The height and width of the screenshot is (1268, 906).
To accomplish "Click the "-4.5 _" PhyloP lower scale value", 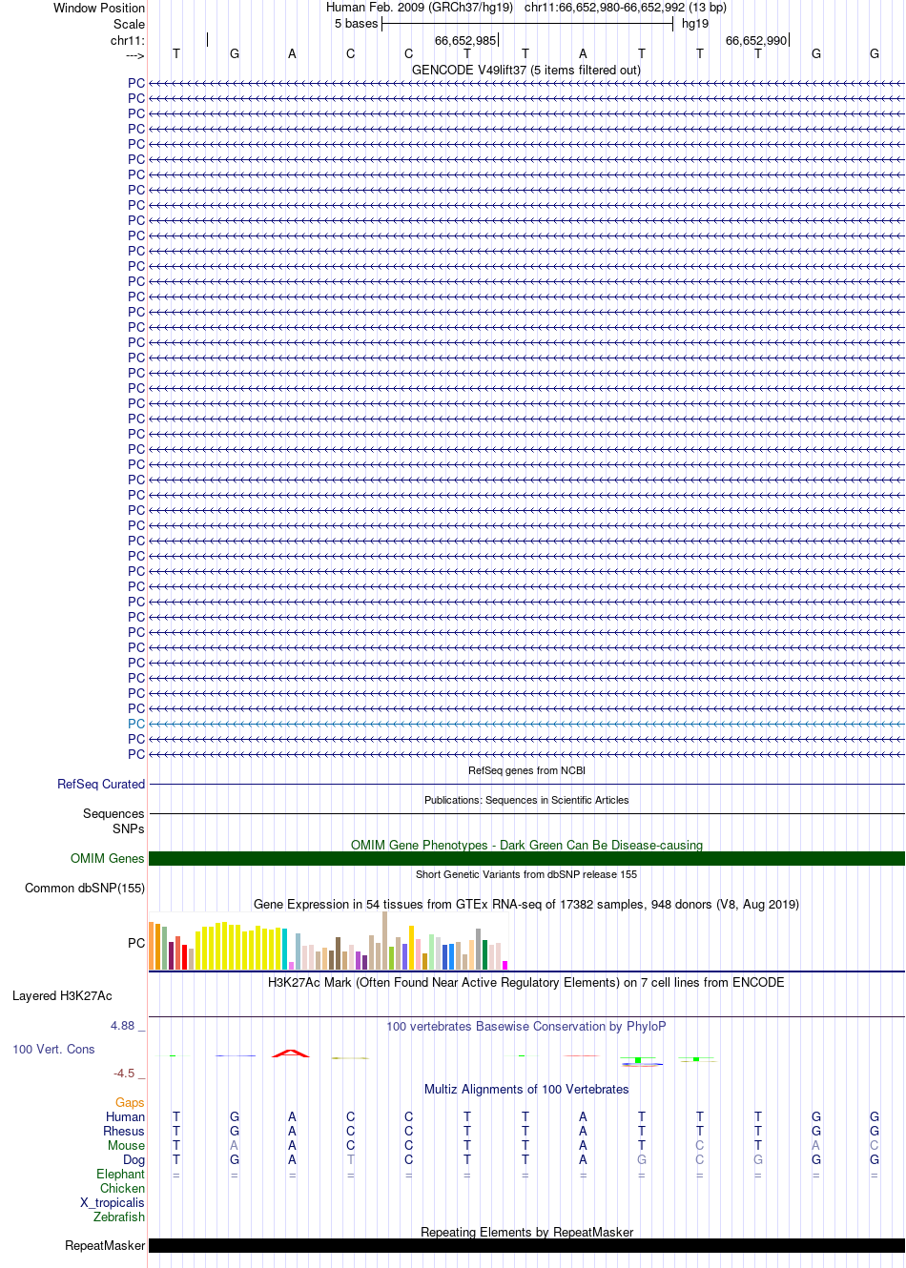I will coord(129,1073).
